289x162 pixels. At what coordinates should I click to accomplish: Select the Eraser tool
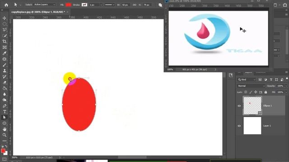5,82
